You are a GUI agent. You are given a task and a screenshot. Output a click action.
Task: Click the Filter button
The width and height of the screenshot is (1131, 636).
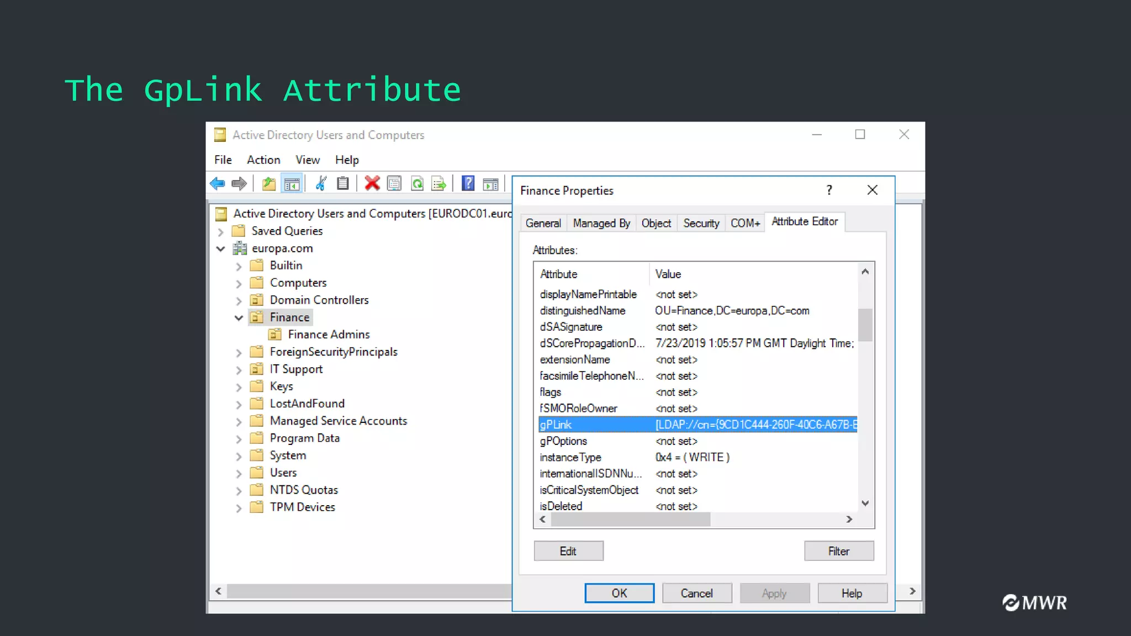coord(839,551)
